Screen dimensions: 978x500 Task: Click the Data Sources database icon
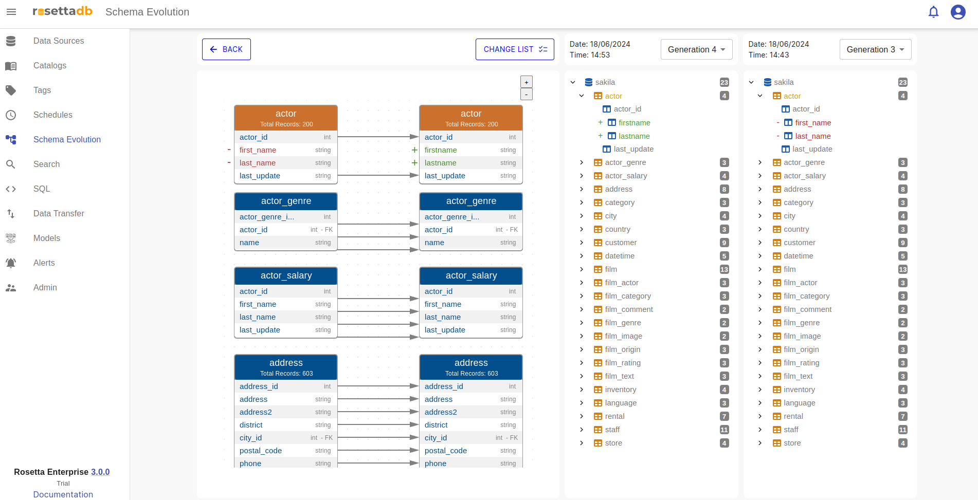pyautogui.click(x=11, y=41)
